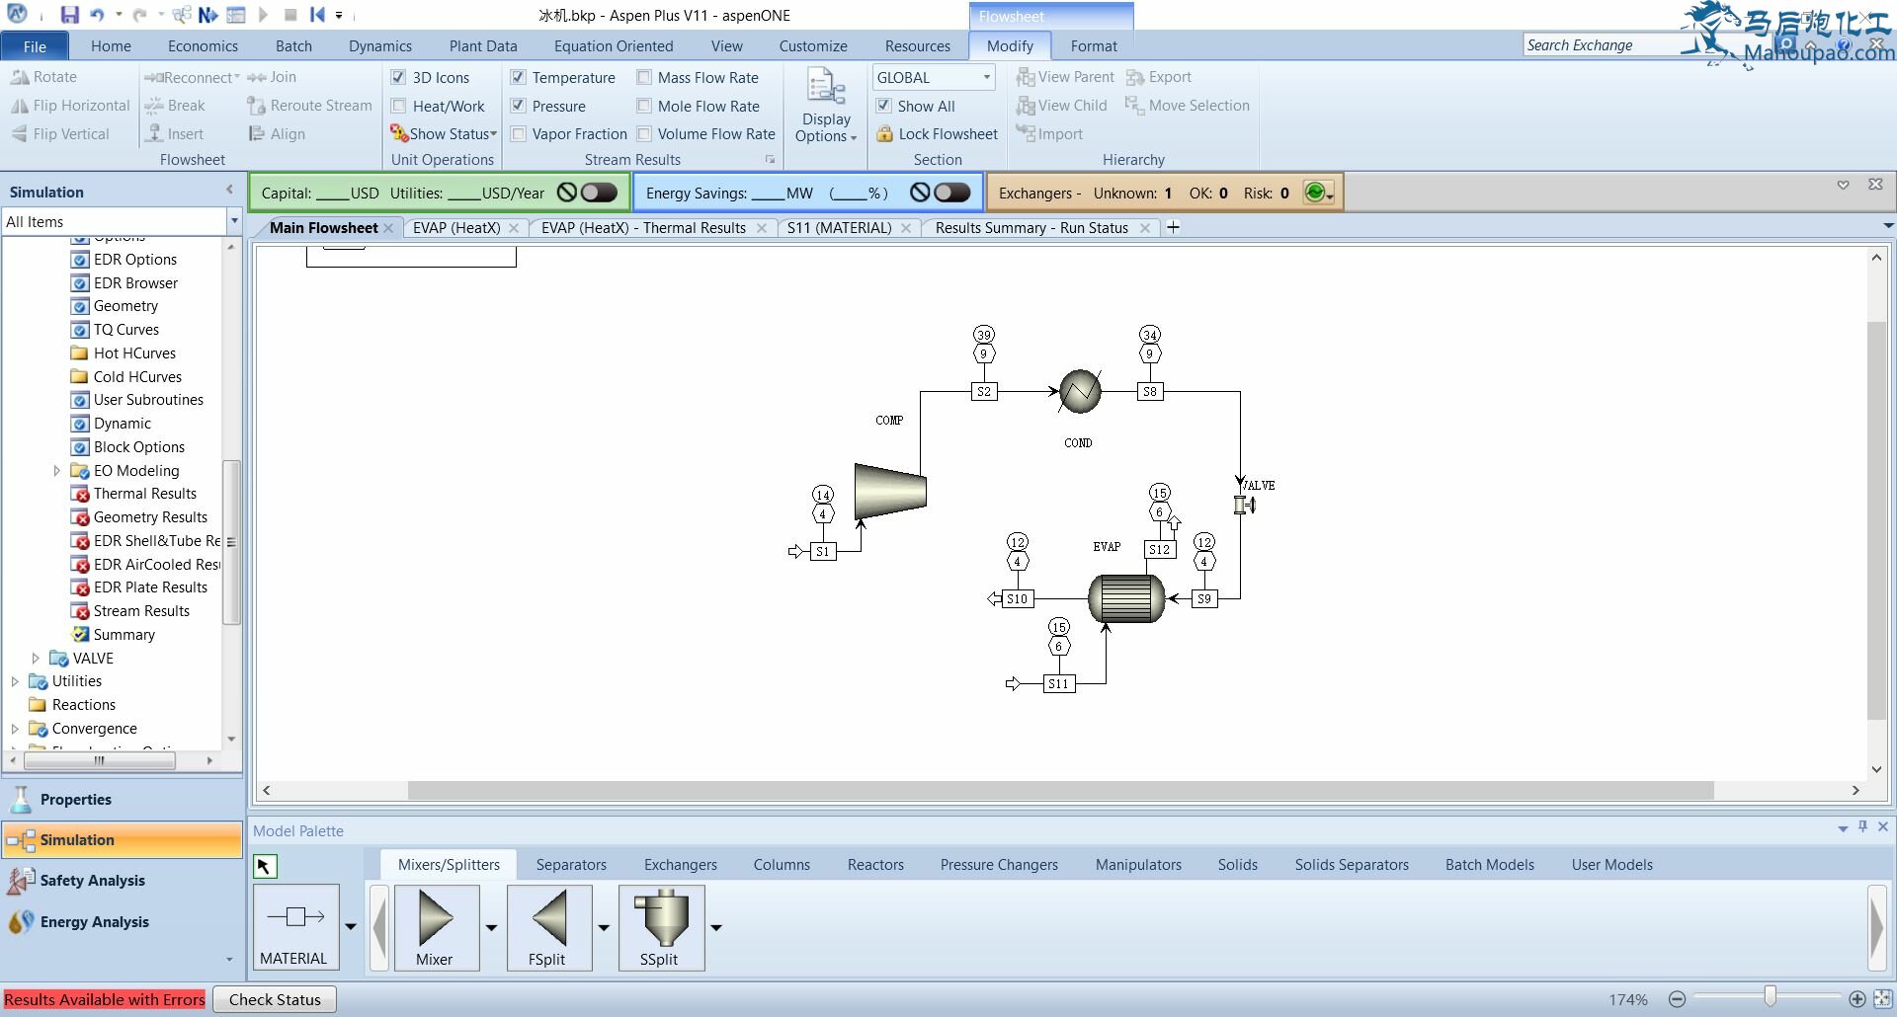This screenshot has width=1897, height=1017.
Task: Click the flowsheet horizontal scrollbar
Action: 1060,791
